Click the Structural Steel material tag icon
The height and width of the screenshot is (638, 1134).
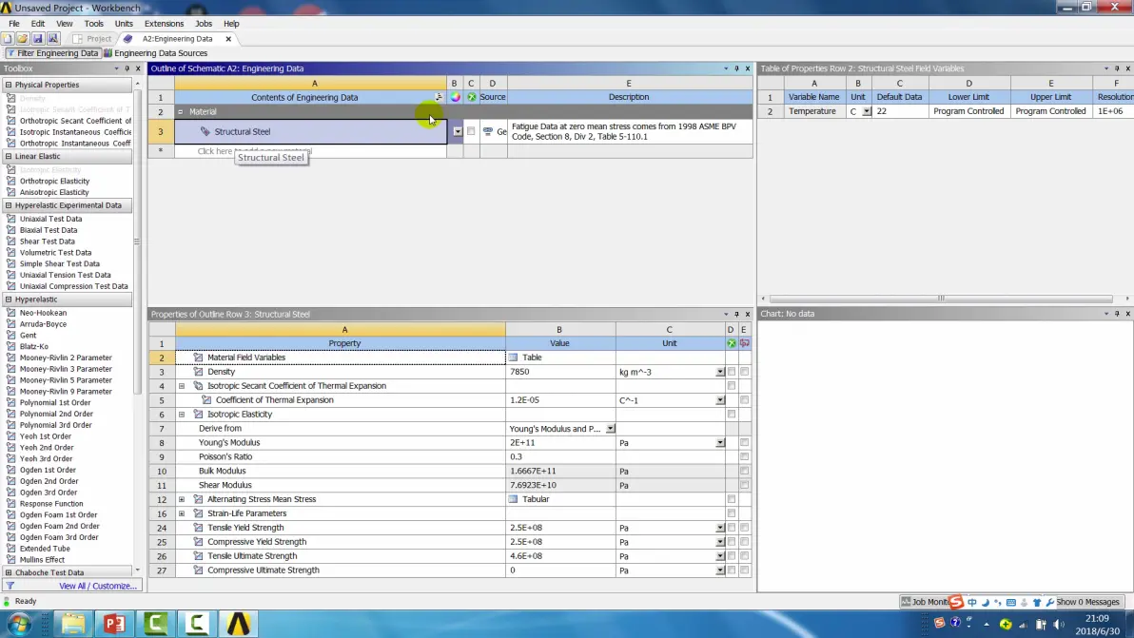(x=205, y=131)
